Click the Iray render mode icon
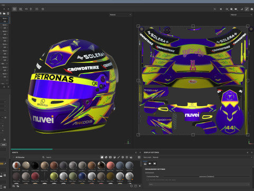 [231, 9]
